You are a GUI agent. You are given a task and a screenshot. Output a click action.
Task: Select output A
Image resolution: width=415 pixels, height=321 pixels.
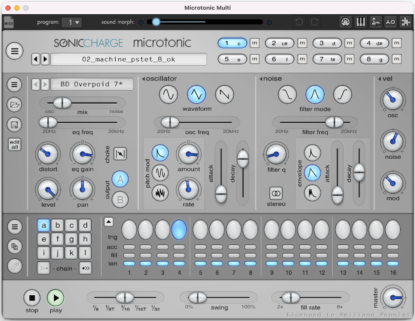(120, 179)
